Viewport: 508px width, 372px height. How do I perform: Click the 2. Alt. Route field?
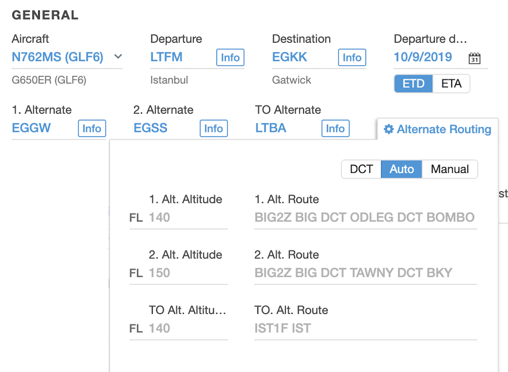365,273
